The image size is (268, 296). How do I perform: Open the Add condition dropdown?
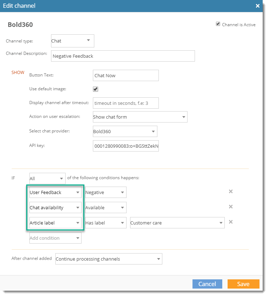click(x=55, y=238)
